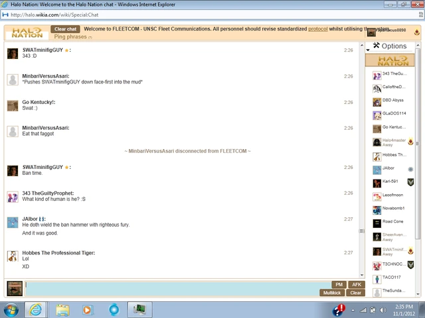
Task: Click Hobbes The Professional Tiger's avatar
Action: [13, 256]
